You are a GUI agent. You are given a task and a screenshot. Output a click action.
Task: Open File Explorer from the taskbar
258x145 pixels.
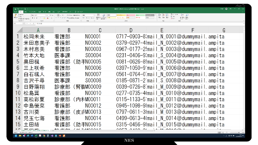pos(20,136)
